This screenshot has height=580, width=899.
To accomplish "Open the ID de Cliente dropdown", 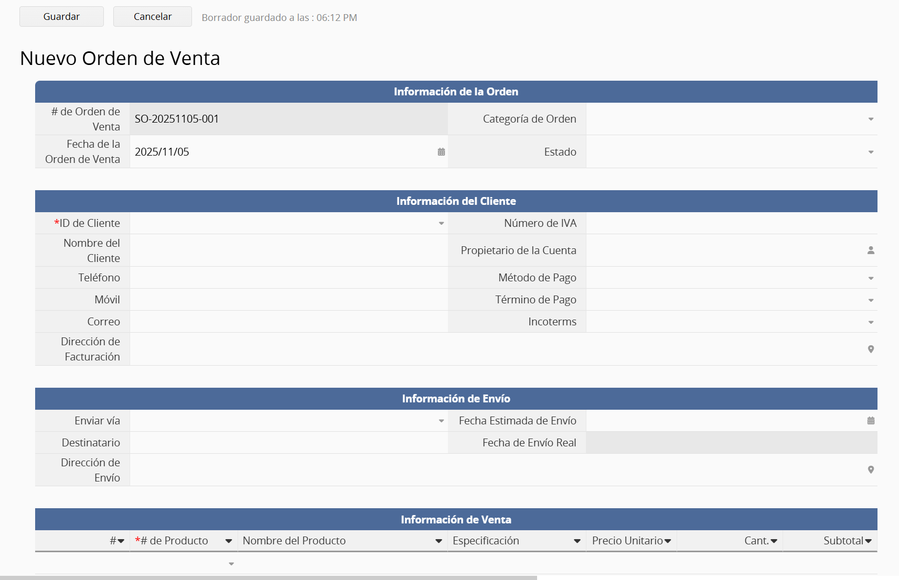I will (441, 224).
